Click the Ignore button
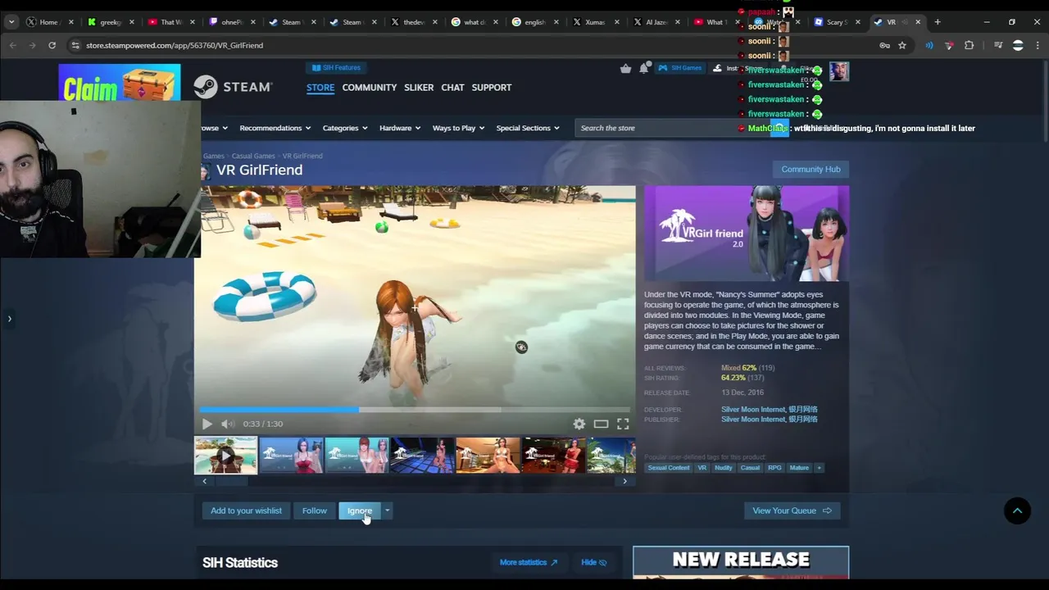 (360, 511)
